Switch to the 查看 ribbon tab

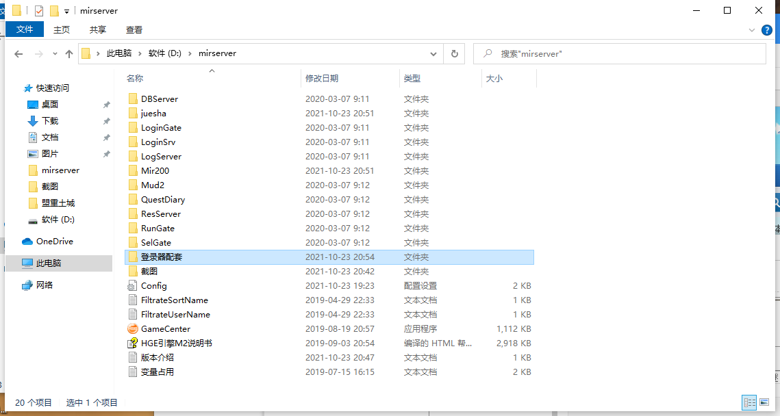point(134,29)
